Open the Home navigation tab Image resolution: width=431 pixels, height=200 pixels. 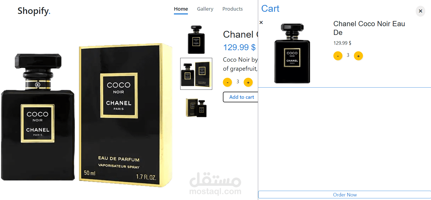pos(181,9)
